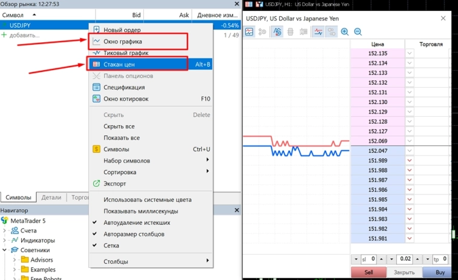Click the quotes window icon (Окно котировок)
This screenshot has height=280, width=458.
(97, 99)
